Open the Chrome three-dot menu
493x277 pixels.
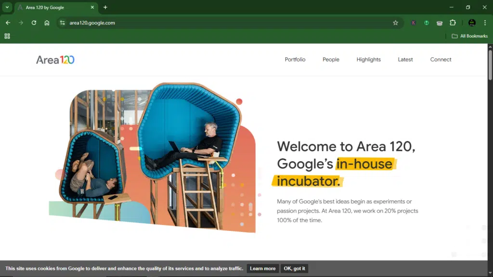tap(485, 23)
